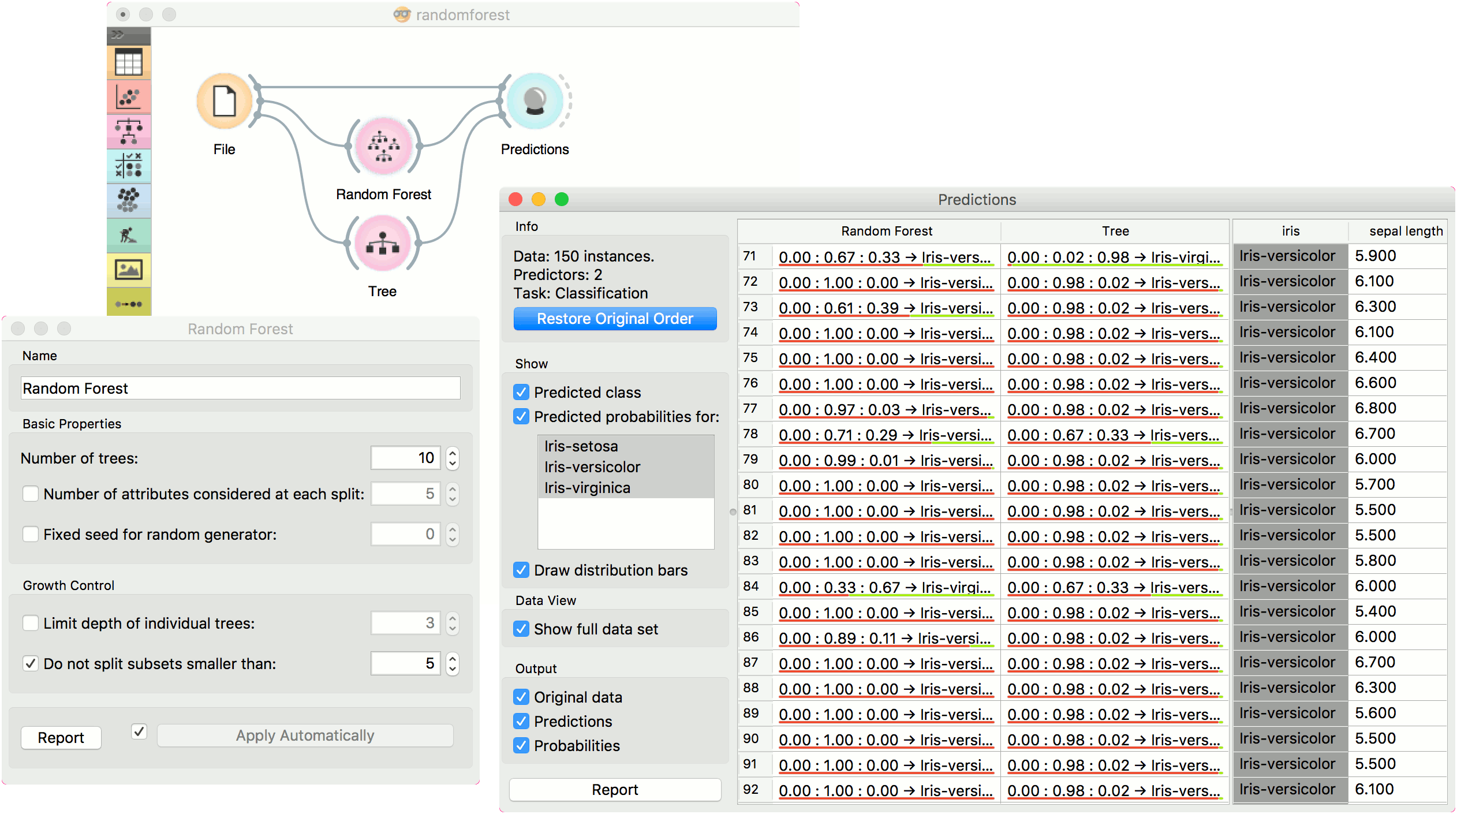
Task: Enable Limit depth of individual trees
Action: click(31, 623)
